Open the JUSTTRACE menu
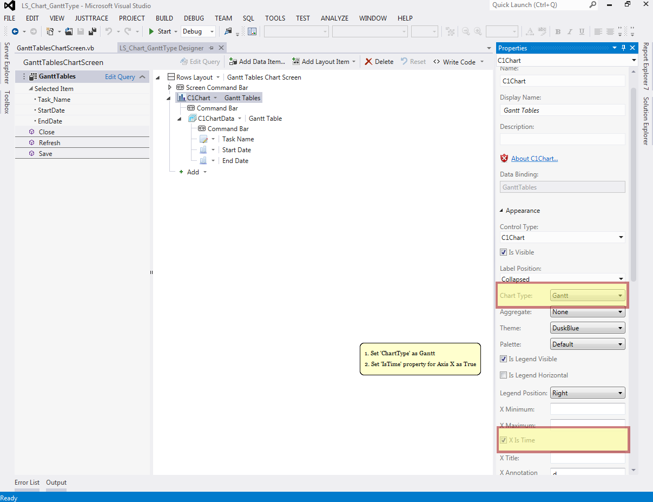 coord(91,18)
